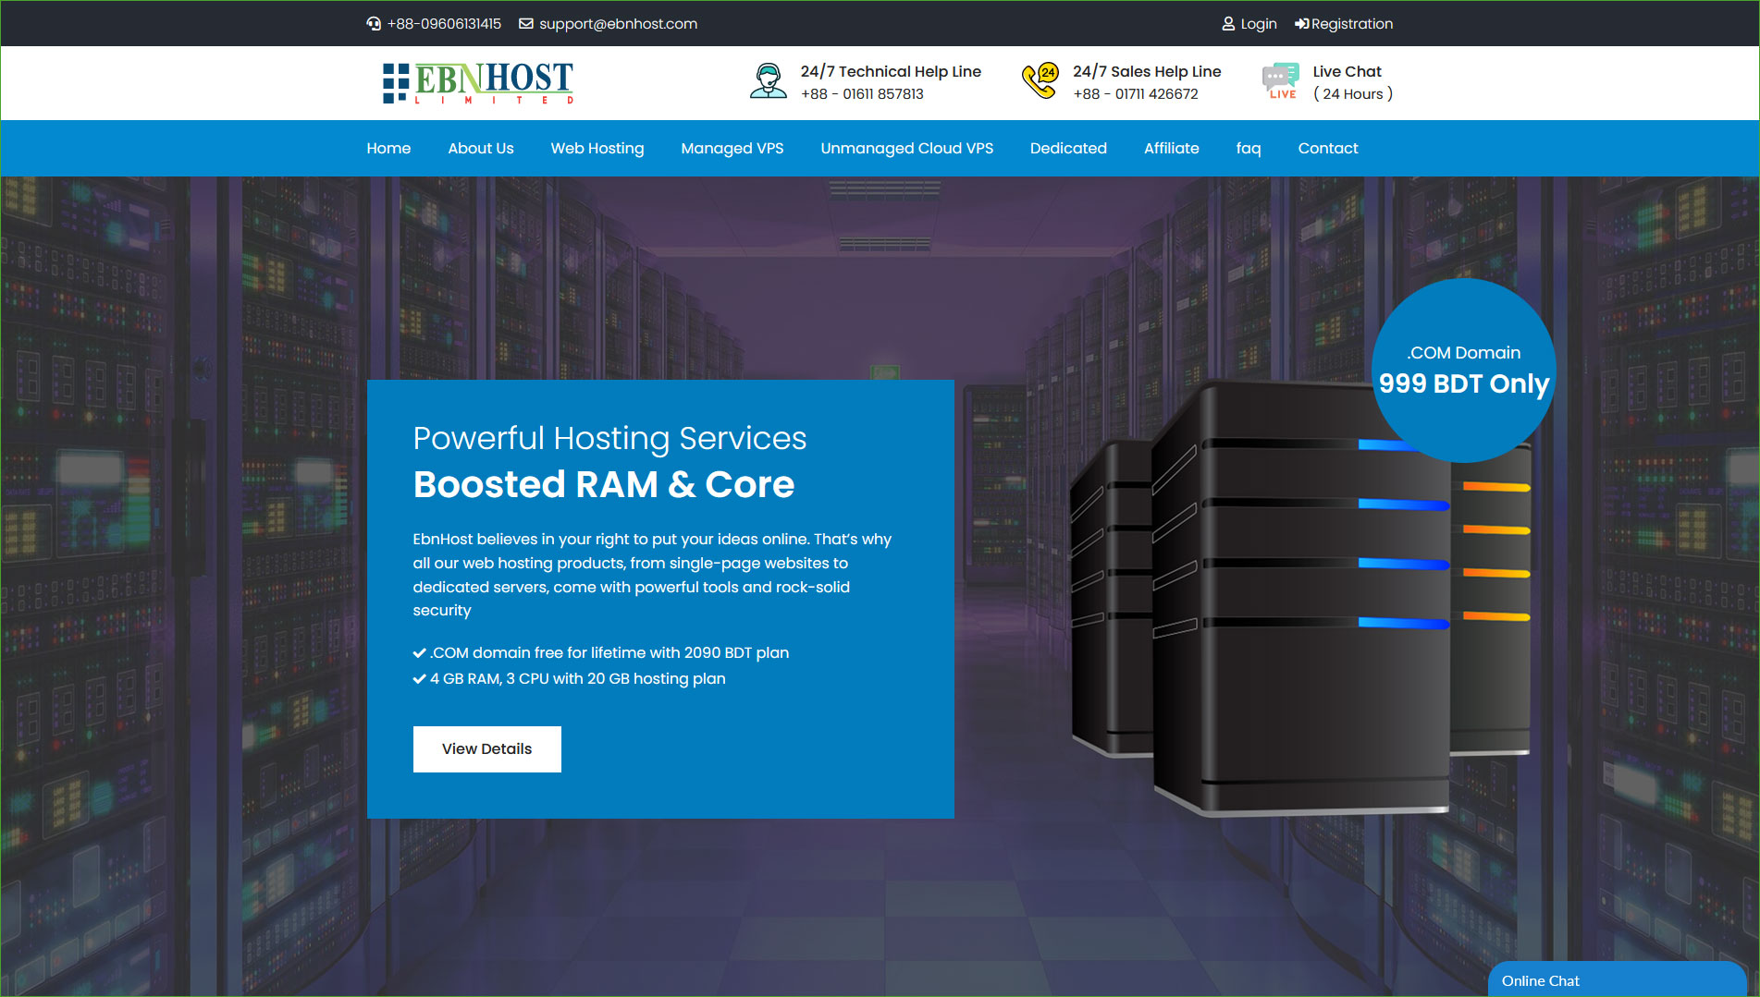The image size is (1760, 997).
Task: Click the '24/7 Technical Help Line' heading
Action: tap(891, 71)
